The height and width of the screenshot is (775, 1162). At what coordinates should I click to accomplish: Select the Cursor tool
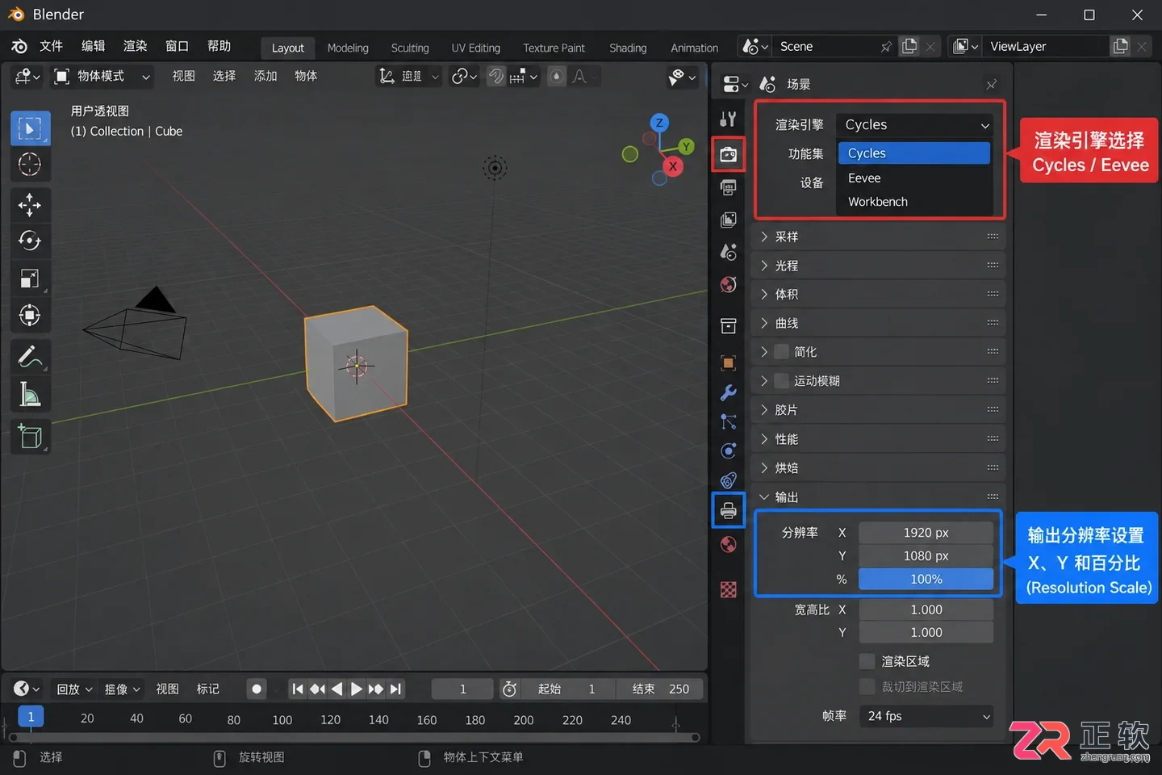pos(30,165)
